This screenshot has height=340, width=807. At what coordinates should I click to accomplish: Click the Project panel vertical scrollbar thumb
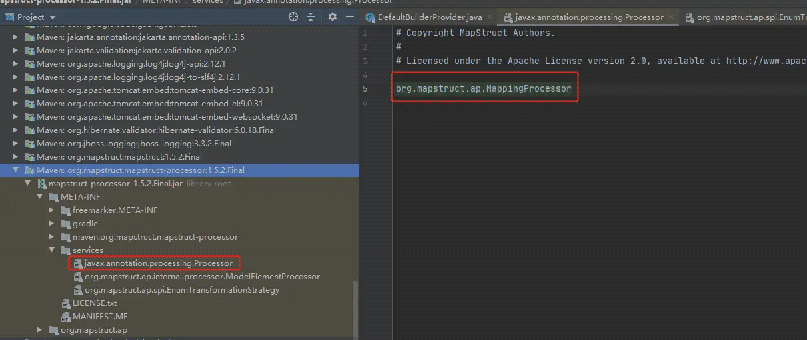coord(355,309)
